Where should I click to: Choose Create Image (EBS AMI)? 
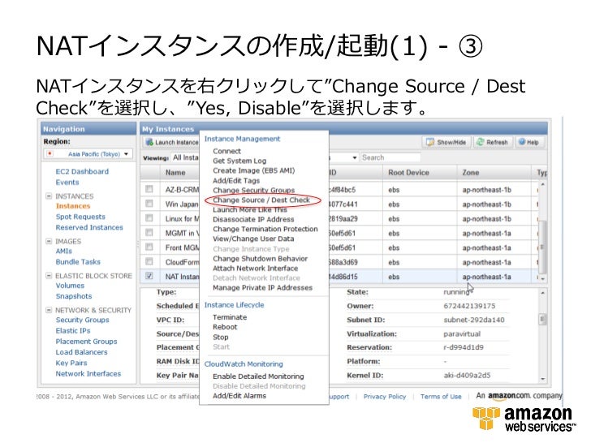253,170
